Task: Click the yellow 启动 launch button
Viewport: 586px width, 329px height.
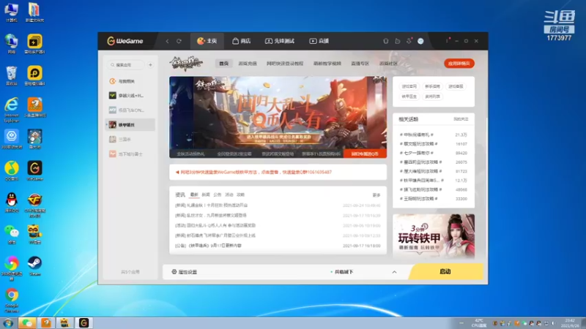Action: 446,271
